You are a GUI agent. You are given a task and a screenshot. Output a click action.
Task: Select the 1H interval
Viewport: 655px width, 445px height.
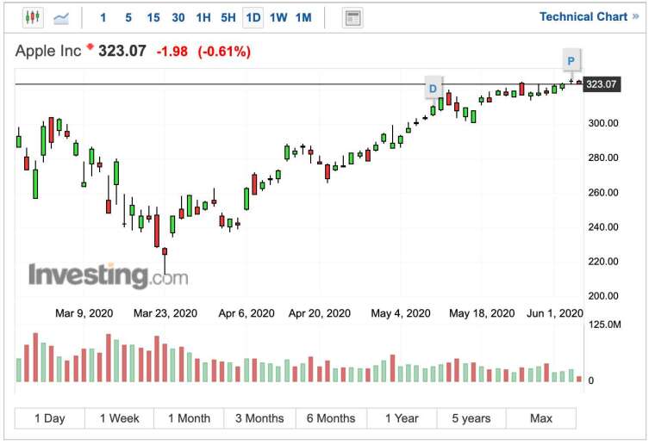pyautogui.click(x=203, y=17)
